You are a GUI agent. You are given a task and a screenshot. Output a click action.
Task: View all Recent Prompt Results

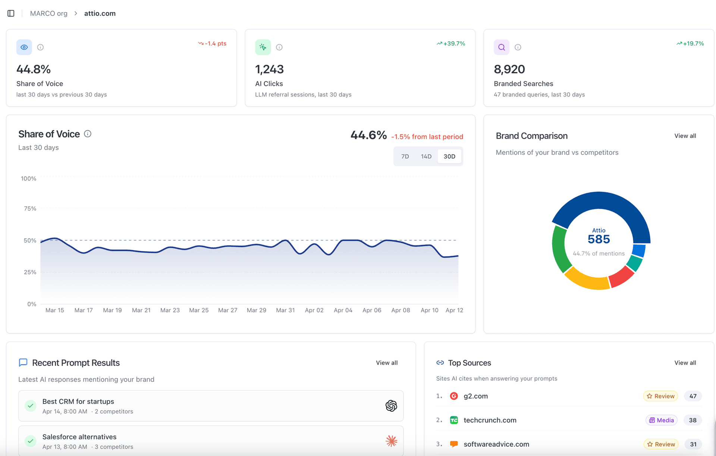[387, 363]
